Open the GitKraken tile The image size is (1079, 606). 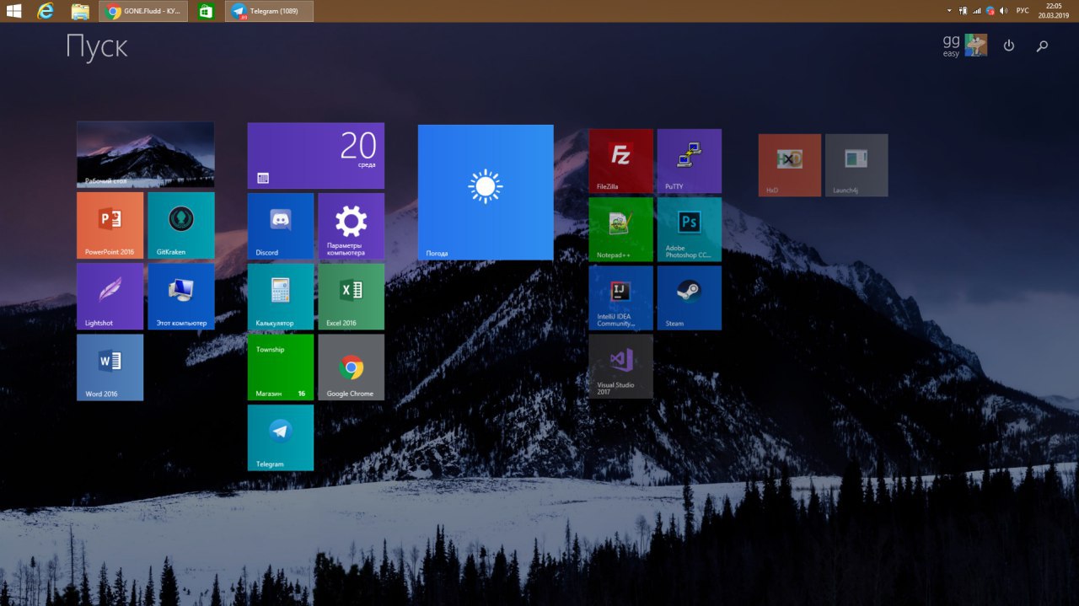[x=180, y=225]
